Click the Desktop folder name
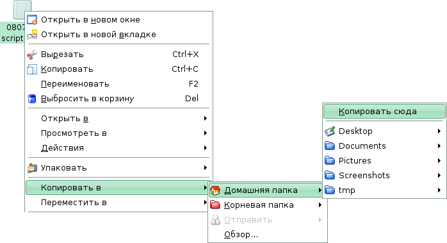447x243 pixels. click(355, 131)
